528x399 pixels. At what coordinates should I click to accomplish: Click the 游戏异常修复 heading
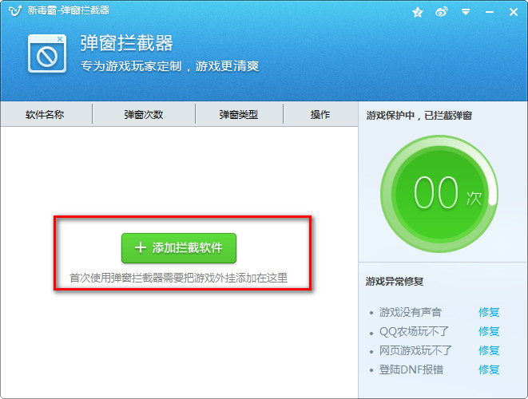(395, 281)
